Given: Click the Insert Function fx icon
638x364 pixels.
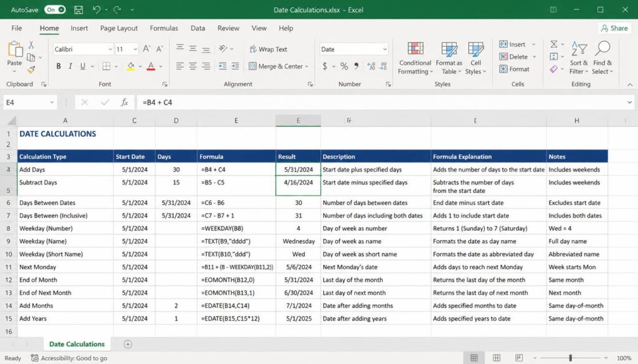Looking at the screenshot, I should tap(125, 103).
